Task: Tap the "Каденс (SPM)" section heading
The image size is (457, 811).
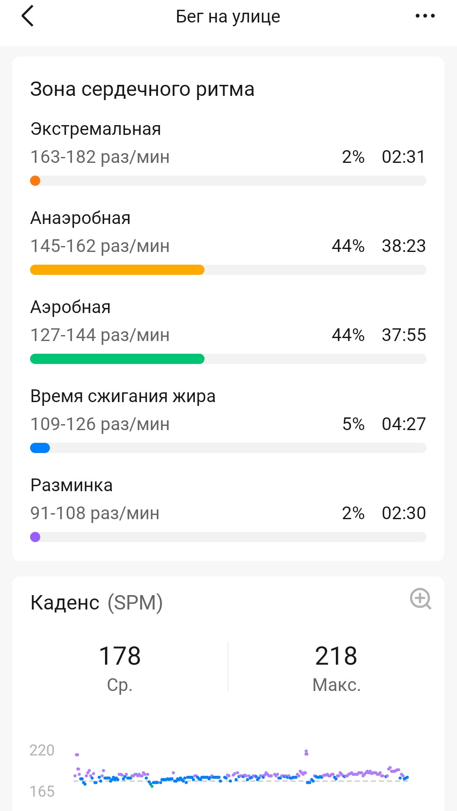Action: pos(97,602)
